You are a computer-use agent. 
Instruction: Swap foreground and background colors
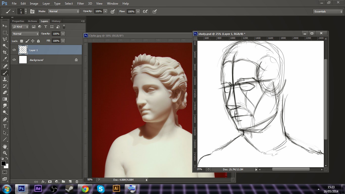pos(7,158)
